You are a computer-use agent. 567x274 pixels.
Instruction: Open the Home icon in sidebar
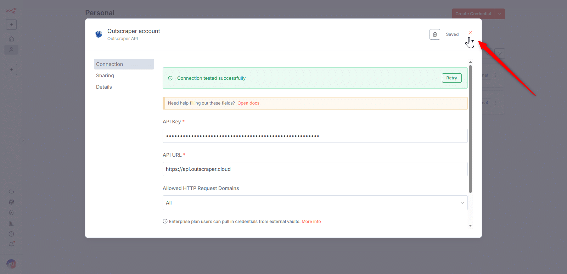point(11,39)
